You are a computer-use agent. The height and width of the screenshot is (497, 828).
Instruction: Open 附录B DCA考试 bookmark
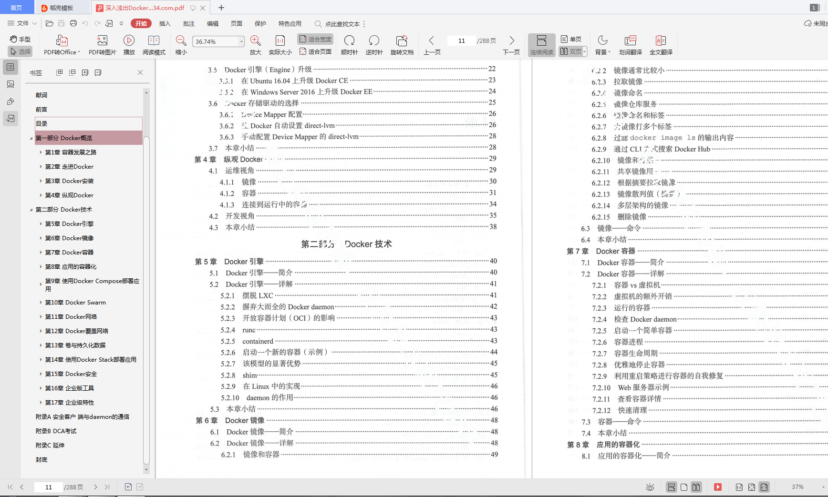coord(56,431)
